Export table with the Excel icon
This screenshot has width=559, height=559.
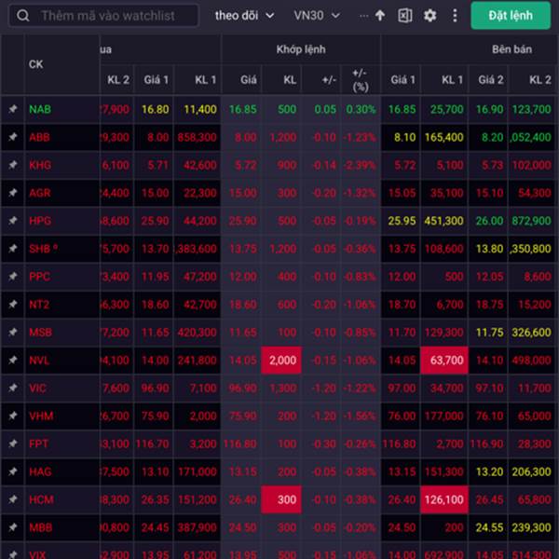click(405, 16)
